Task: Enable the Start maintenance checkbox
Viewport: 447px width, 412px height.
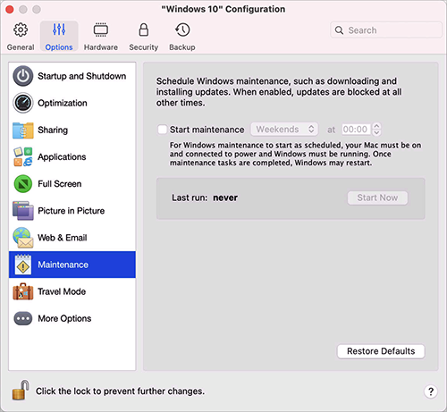Action: 163,130
